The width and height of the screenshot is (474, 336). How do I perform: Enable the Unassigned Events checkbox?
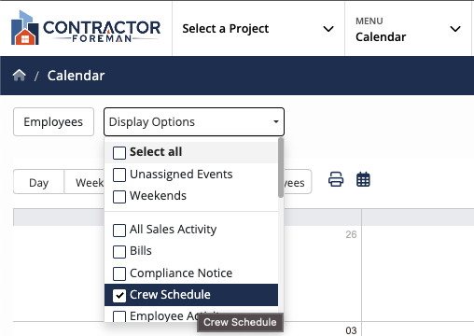click(x=119, y=175)
